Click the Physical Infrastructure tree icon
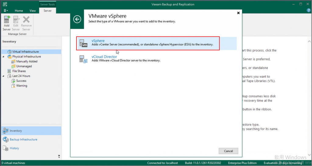This screenshot has width=312, height=166. click(x=9, y=56)
